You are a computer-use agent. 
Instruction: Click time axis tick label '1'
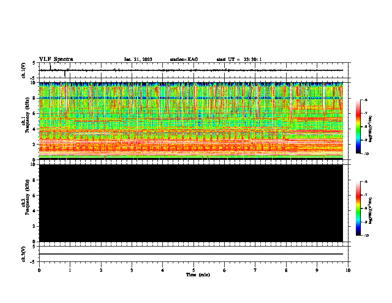click(x=70, y=270)
